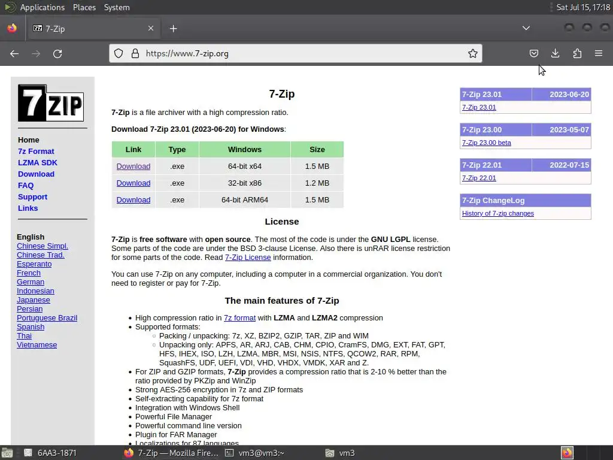Open the 7-Zip 22.01 news link
Image resolution: width=613 pixels, height=460 pixels.
pyautogui.click(x=479, y=178)
